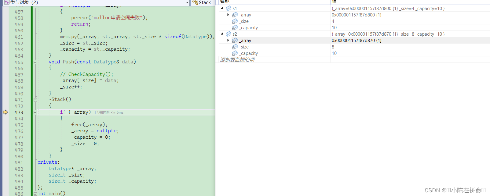Screen dimensions: 490x196
Task: Click the _capacity field icon under s2
Action: [235, 53]
